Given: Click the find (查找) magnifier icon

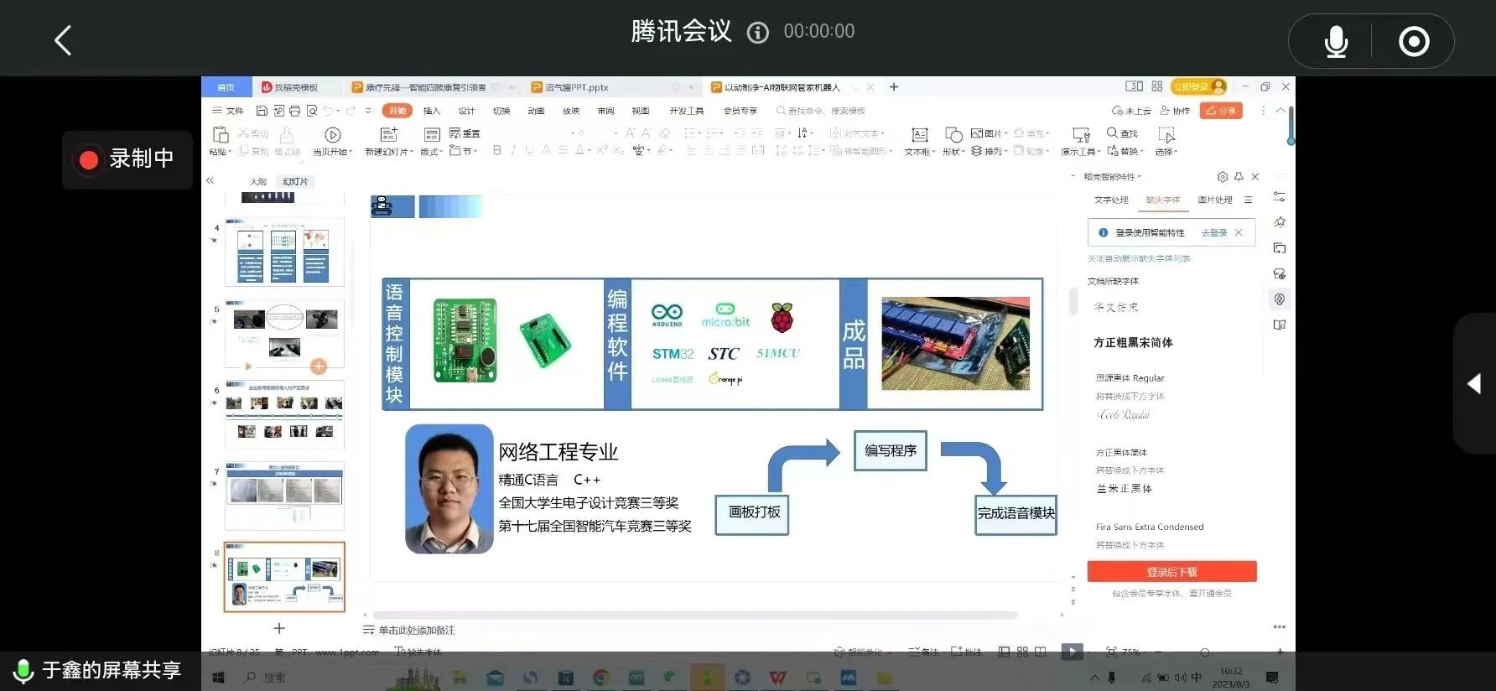Looking at the screenshot, I should (x=1113, y=133).
